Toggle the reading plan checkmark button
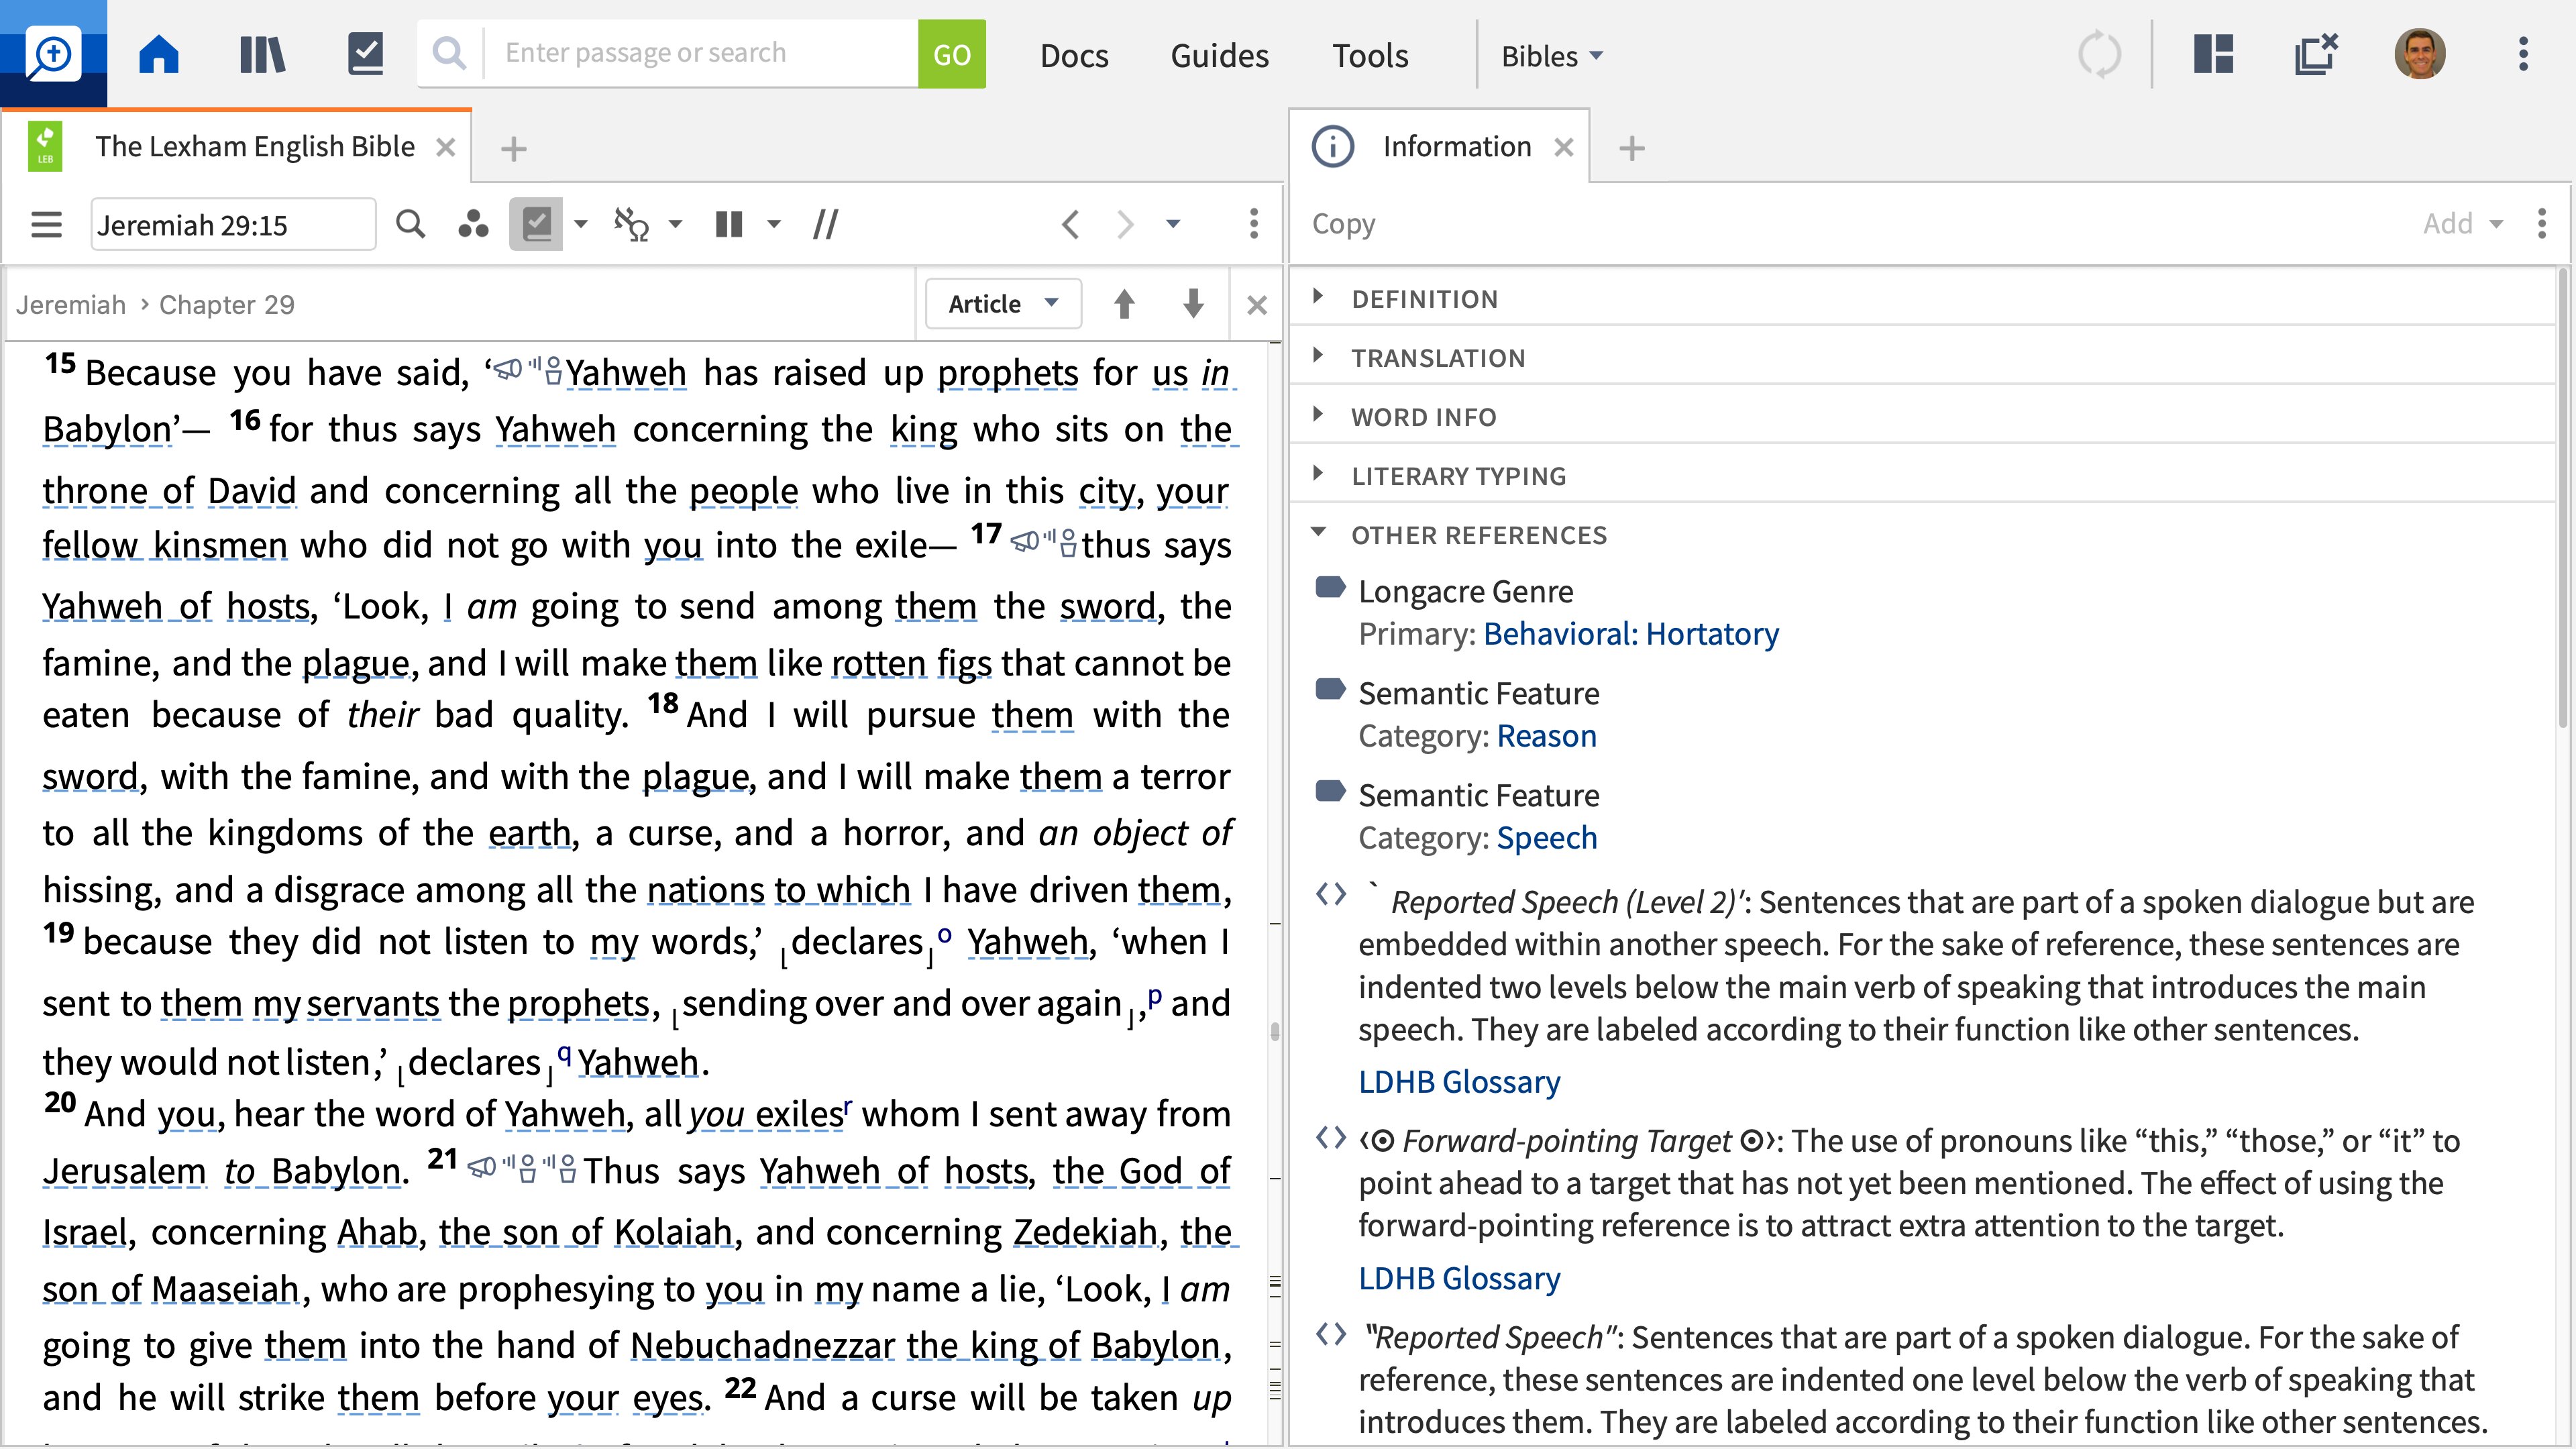The image size is (2576, 1449). click(536, 224)
